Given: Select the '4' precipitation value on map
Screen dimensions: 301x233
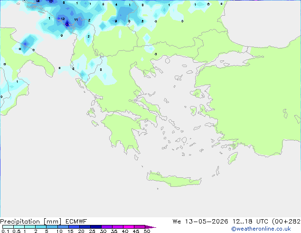Looking at the screenshot, I should [116, 5].
